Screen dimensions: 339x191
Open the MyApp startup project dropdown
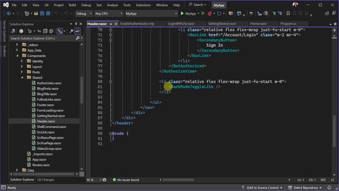pos(151,14)
